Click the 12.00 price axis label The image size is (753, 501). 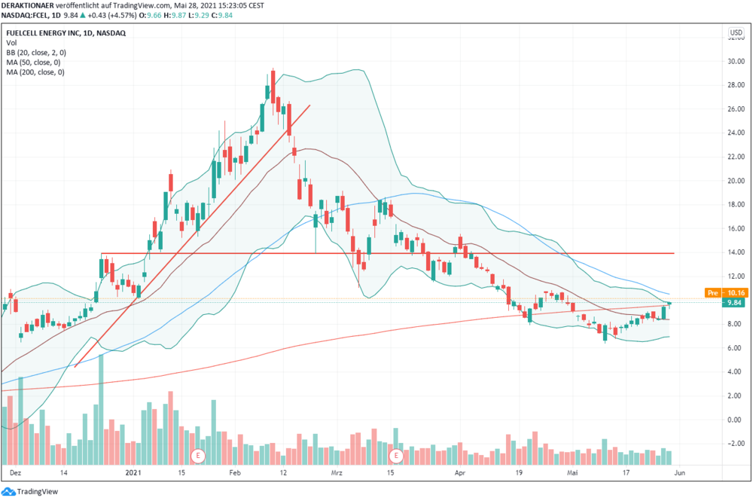736,276
